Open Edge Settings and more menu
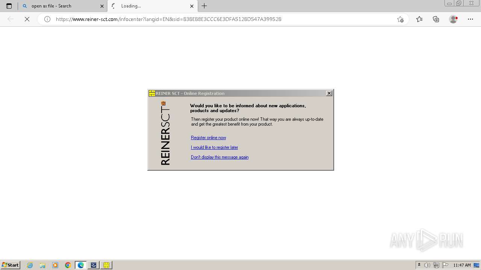This screenshot has width=481, height=270. pos(470,19)
